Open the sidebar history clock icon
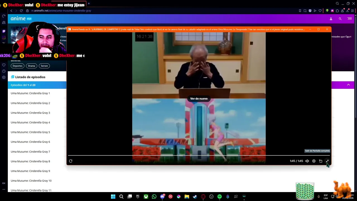Viewport: 357px width, 201px height. click(x=4, y=71)
